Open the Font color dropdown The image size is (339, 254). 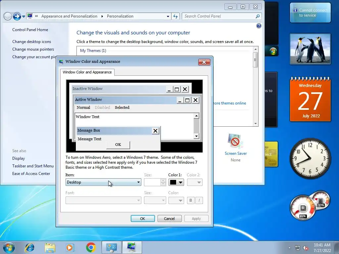pyautogui.click(x=176, y=200)
